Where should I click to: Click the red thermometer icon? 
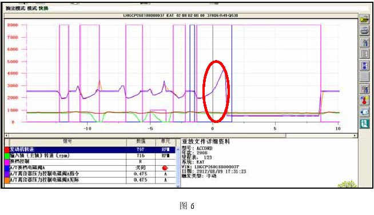coord(364,101)
